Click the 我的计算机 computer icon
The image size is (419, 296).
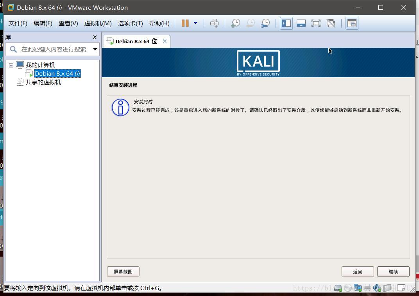20,65
